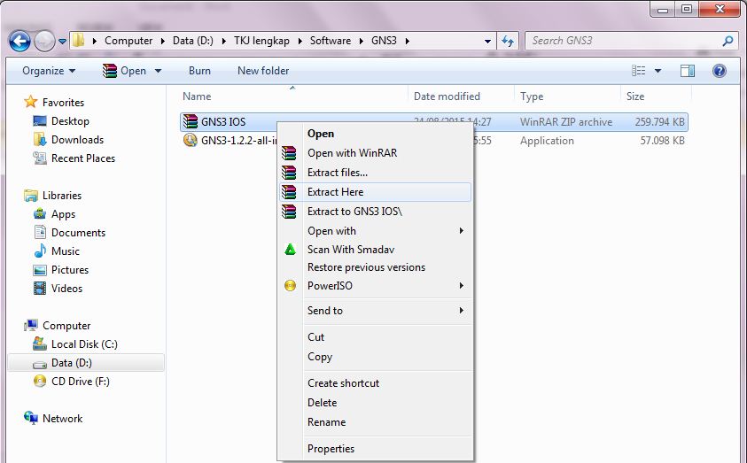Select GNS3-1.2.2-all-in-one installer icon
Image resolution: width=747 pixels, height=463 pixels.
click(x=191, y=141)
